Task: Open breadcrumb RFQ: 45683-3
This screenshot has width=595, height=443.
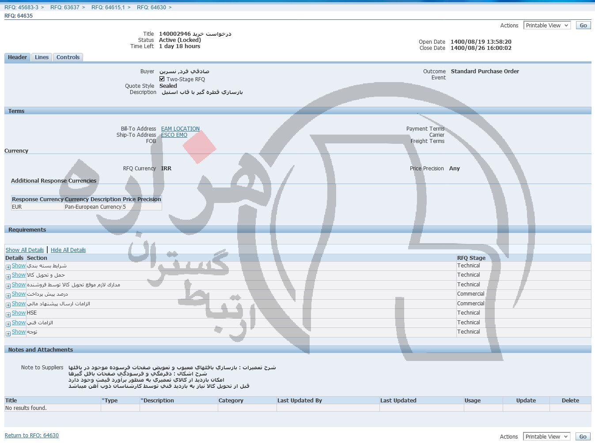Action: click(x=21, y=8)
